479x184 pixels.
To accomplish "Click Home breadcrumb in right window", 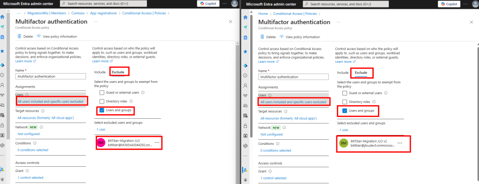I will click(263, 14).
